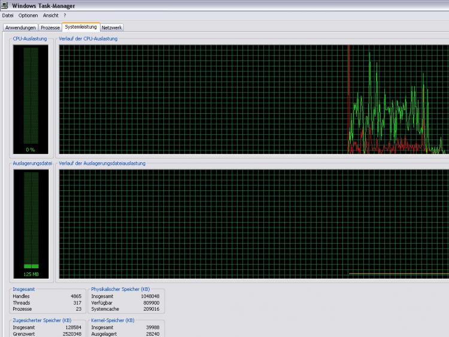Click the 'Physikalischer Speicher (KB)' group heading

pos(120,289)
